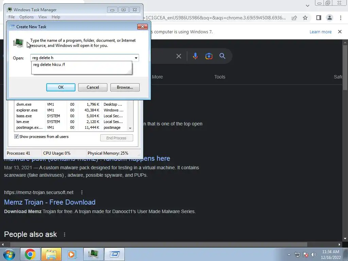Open the More search filter in Chrome
348x261 pixels.
pos(157,77)
